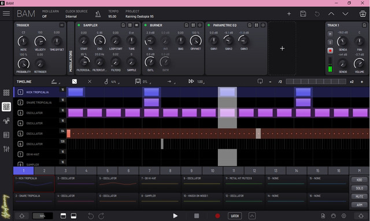Viewport: 370px width, 221px height.
Task: Click the Parametric EQ save icon
Action: [250, 25]
